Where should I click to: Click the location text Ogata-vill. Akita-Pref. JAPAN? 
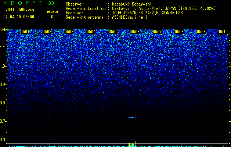pyautogui.click(x=145, y=8)
